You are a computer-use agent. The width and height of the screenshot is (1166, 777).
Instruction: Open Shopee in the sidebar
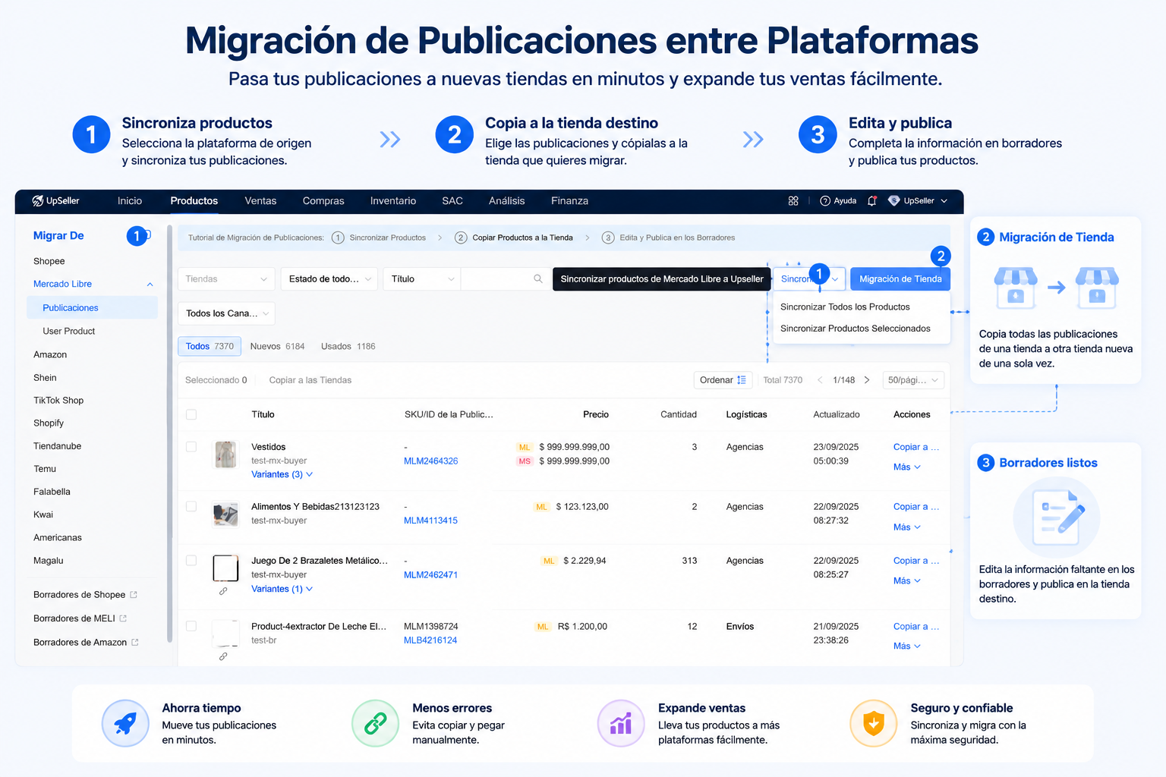(x=49, y=261)
